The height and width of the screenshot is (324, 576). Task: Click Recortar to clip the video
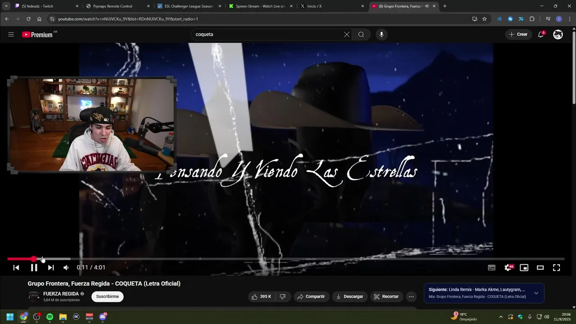(387, 297)
